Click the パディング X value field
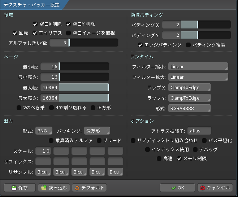The height and width of the screenshot is (197, 238). [x=172, y=25]
